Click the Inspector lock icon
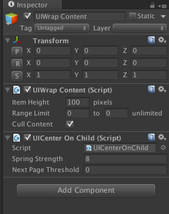Screen dimensions: 169x214 tap(152, 5)
